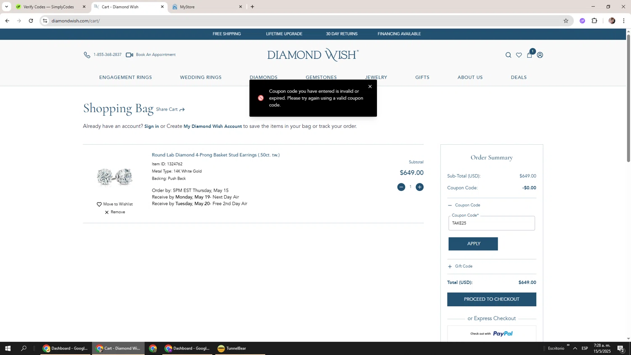Dismiss the invalid coupon error popup
Image resolution: width=631 pixels, height=355 pixels.
[370, 87]
